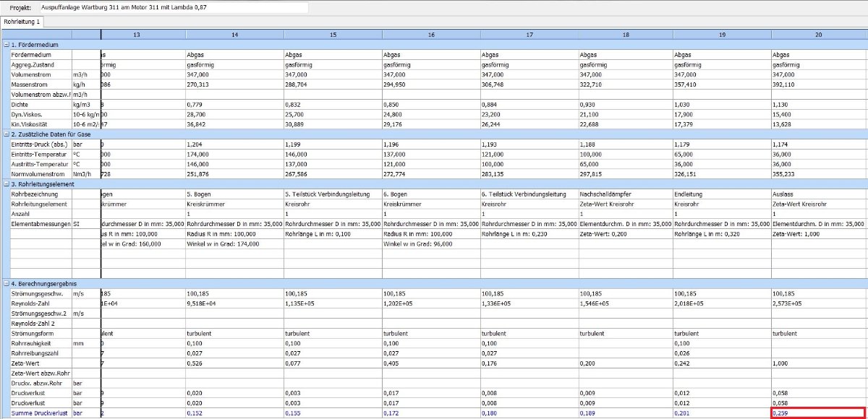Collapse the 4. Berechnungsergebnis section
Image resolution: width=868 pixels, height=419 pixels.
(x=7, y=284)
